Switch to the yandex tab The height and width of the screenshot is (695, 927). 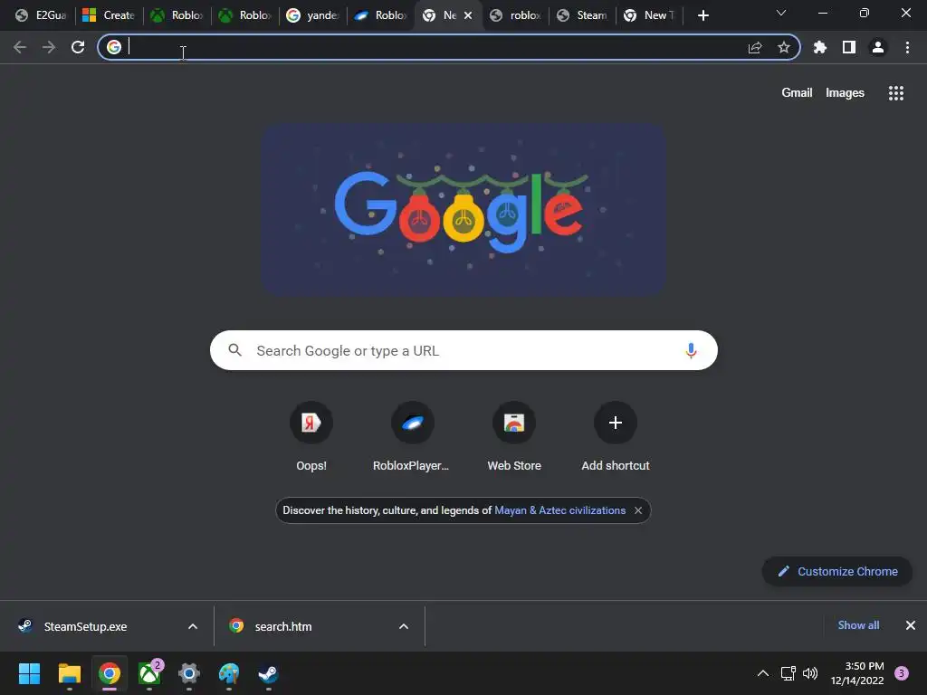point(313,15)
